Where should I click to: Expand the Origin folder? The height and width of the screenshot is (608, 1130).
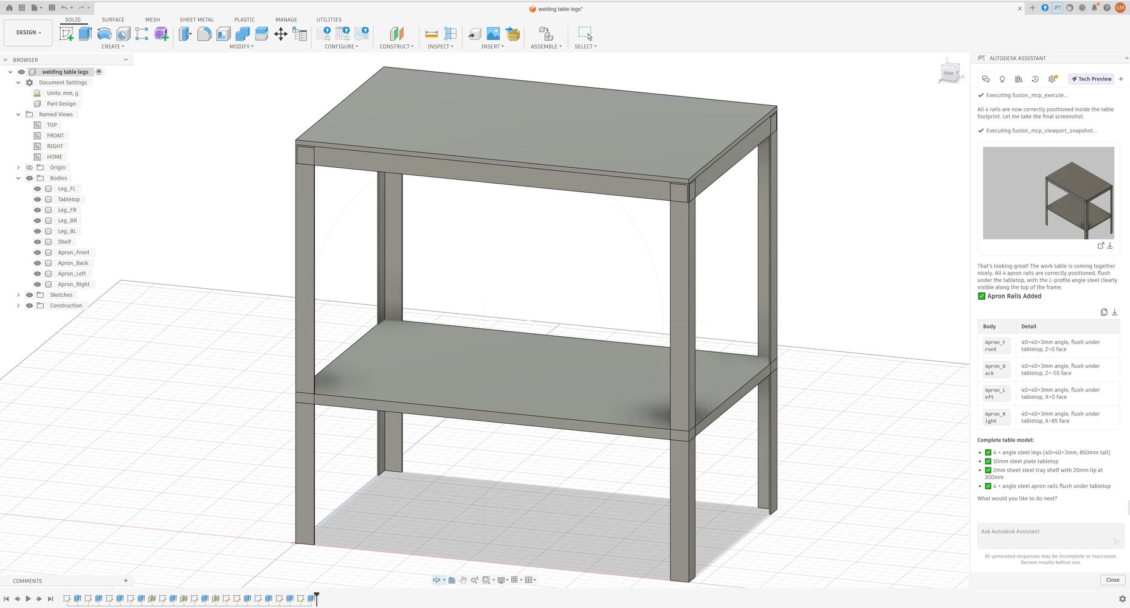pos(18,168)
